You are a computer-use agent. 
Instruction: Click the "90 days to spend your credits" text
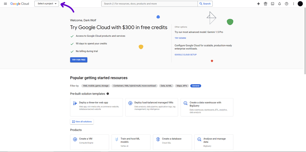[x=91, y=44]
